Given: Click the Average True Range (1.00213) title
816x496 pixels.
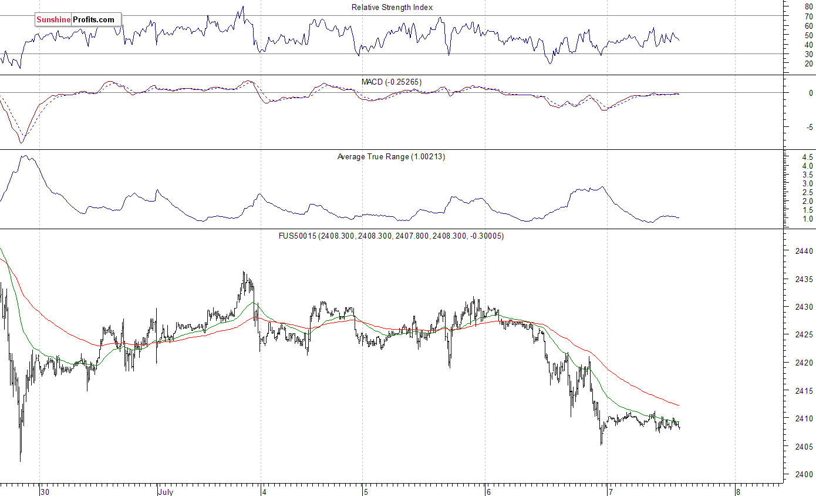Looking at the screenshot, I should tap(391, 156).
